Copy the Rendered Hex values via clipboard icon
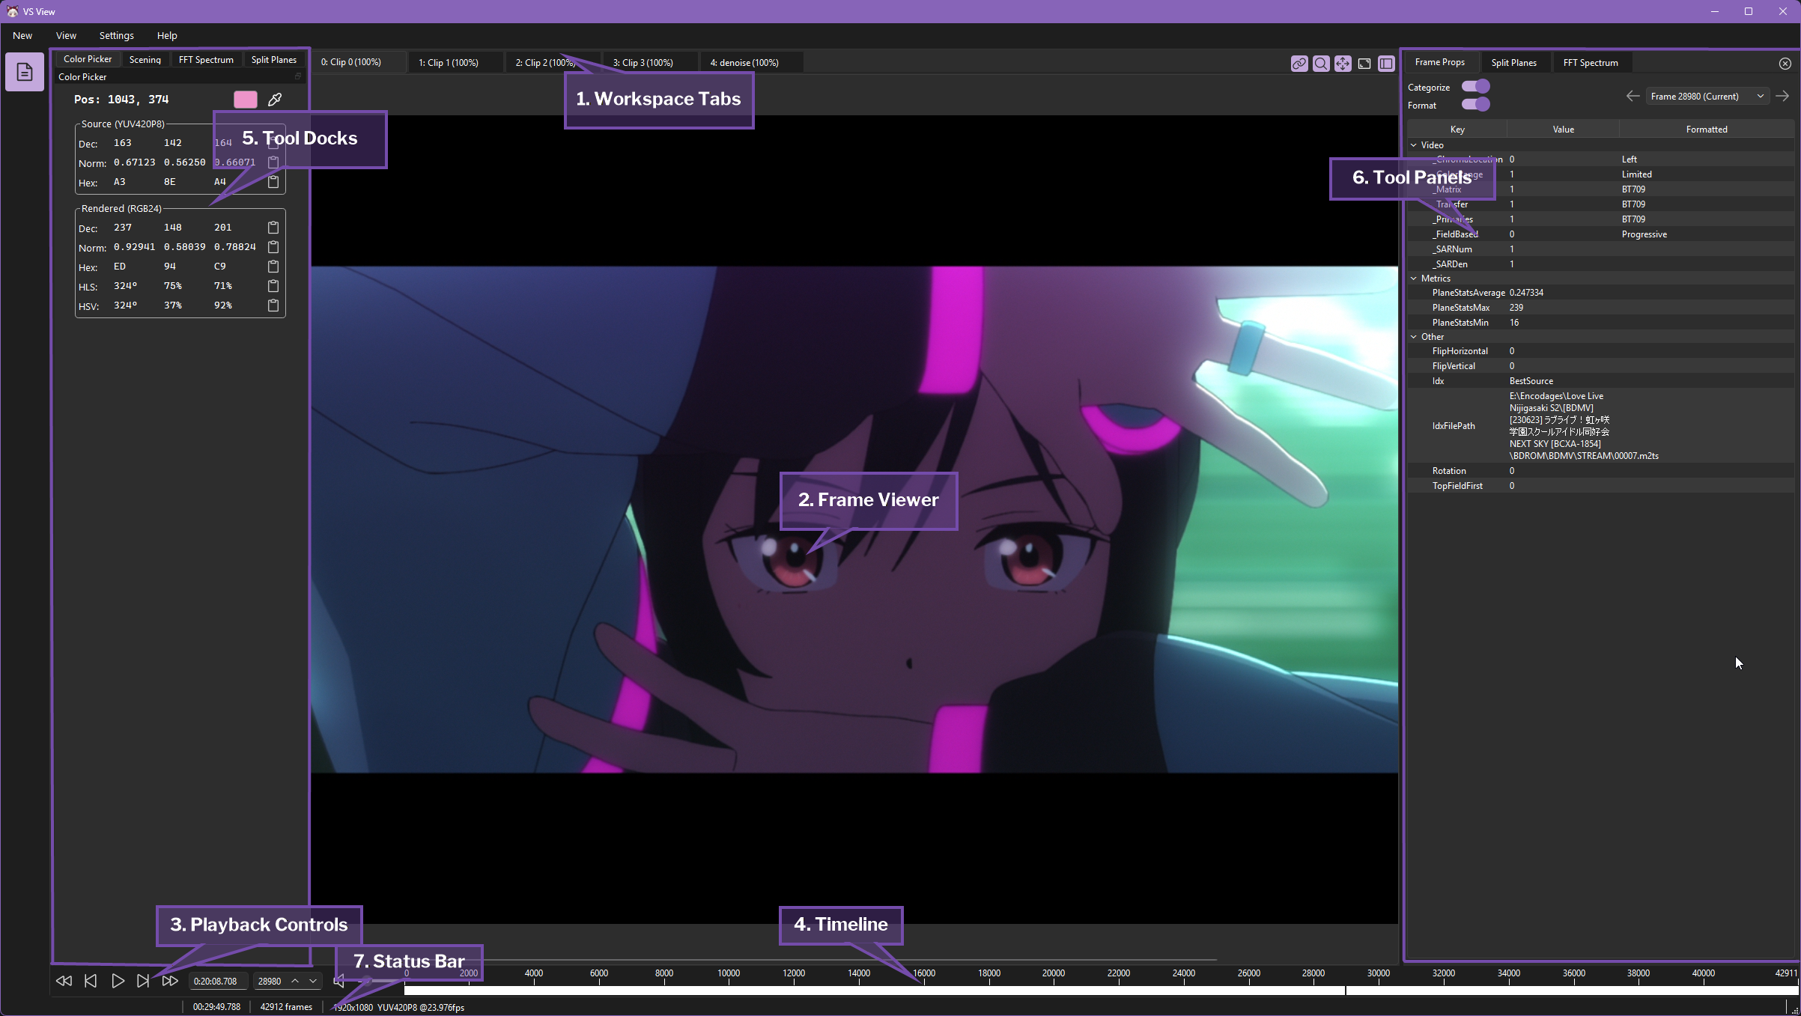The image size is (1801, 1016). pyautogui.click(x=273, y=267)
